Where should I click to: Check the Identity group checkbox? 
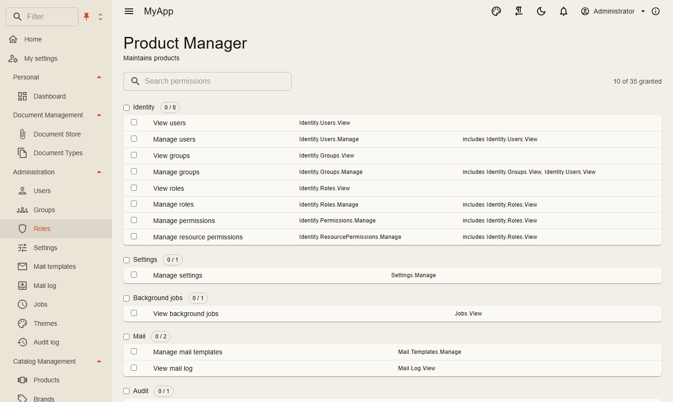[126, 108]
